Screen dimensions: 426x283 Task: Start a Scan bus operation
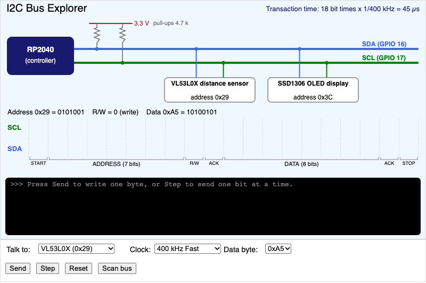[117, 268]
